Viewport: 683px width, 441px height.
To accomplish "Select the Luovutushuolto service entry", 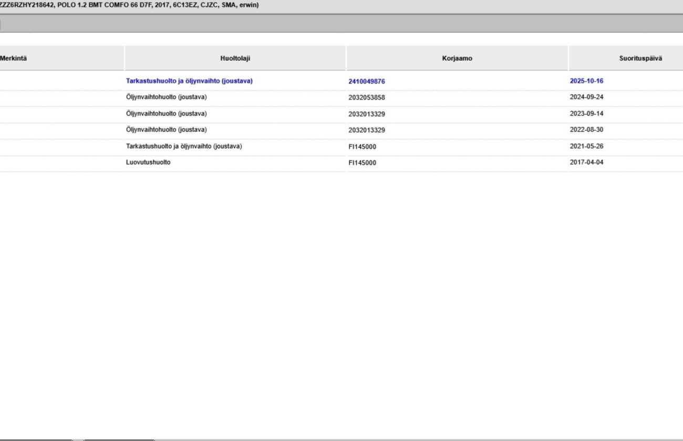I will (148, 162).
